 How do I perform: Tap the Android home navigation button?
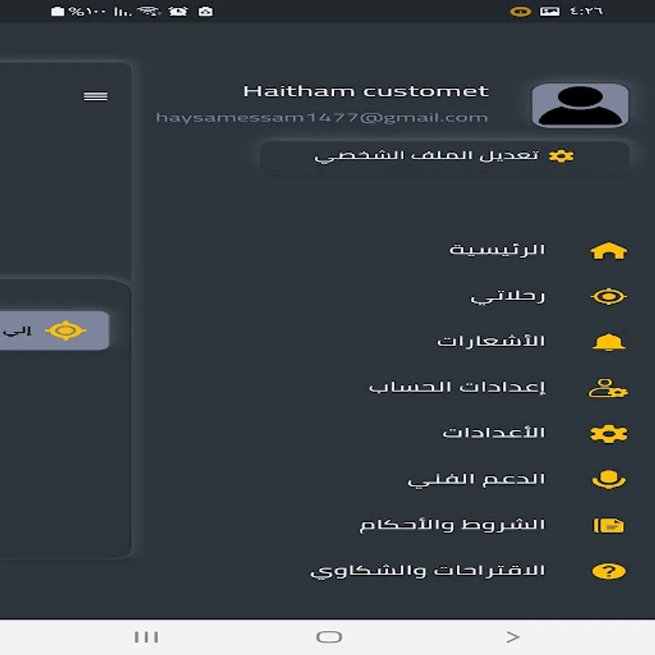[329, 637]
